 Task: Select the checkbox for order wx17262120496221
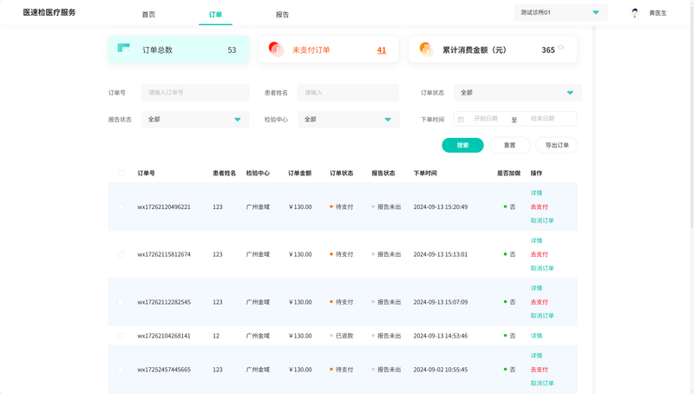click(121, 207)
